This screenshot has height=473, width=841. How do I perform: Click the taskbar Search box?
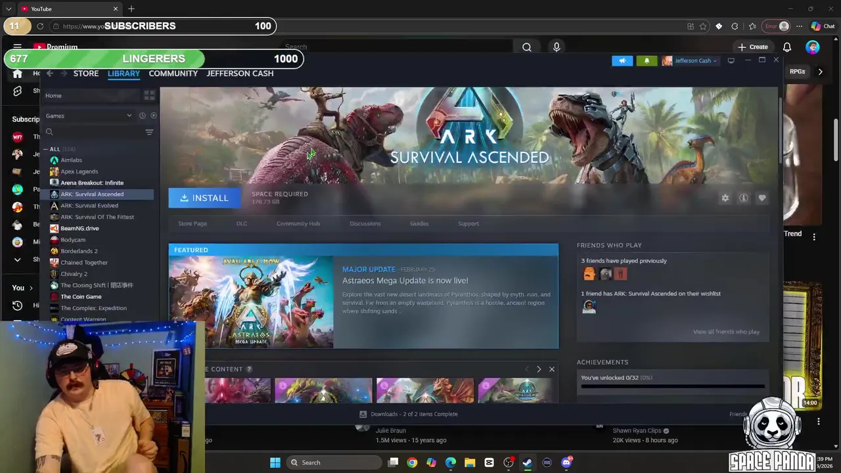point(334,462)
